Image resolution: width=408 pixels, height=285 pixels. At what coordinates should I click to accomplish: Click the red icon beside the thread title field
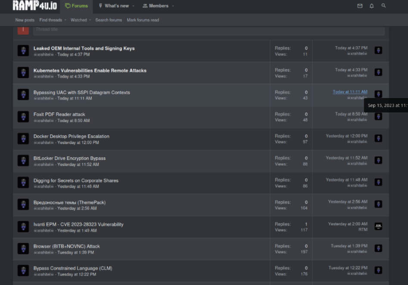(x=23, y=30)
